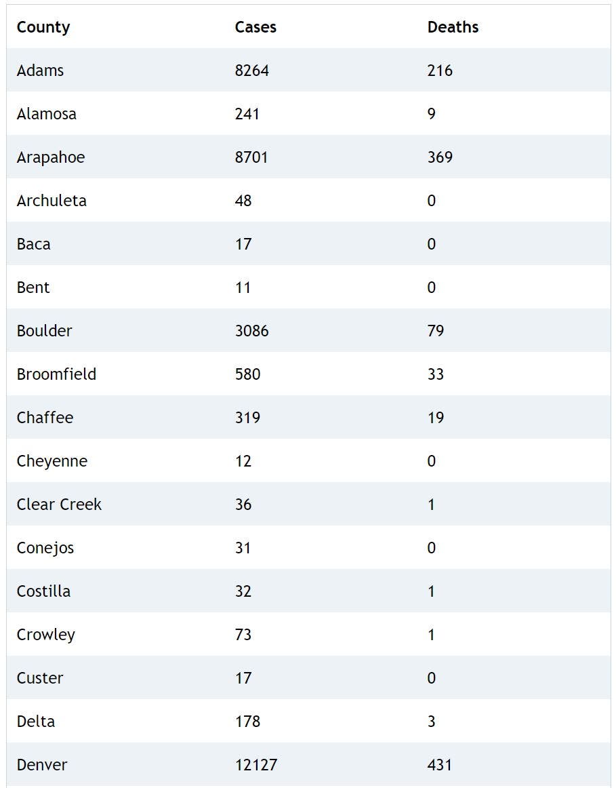
Task: Click Alamosa cases value 241
Action: point(247,114)
